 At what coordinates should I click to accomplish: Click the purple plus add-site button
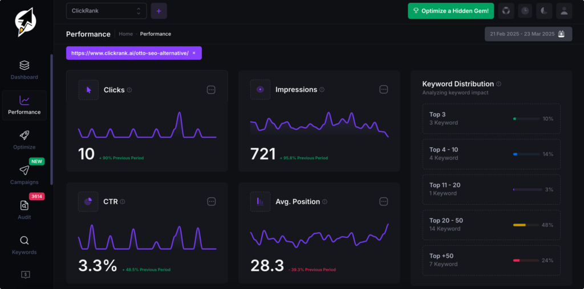tap(159, 11)
